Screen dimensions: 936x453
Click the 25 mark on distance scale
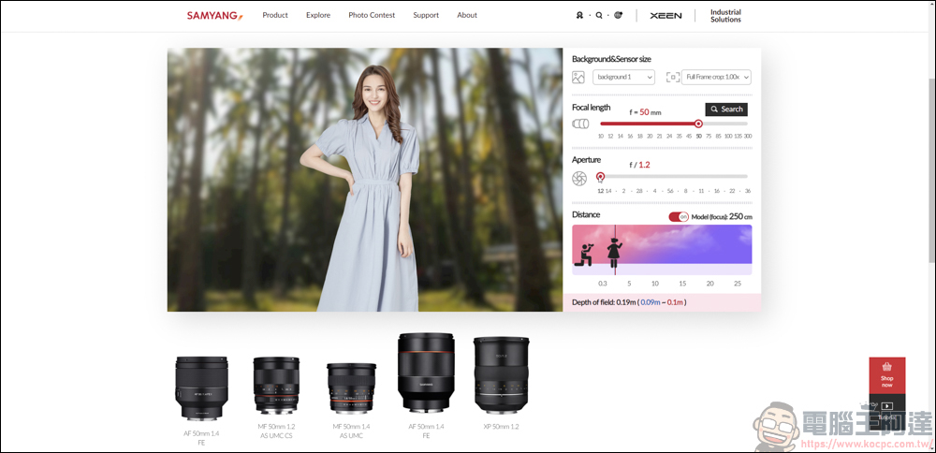point(738,284)
